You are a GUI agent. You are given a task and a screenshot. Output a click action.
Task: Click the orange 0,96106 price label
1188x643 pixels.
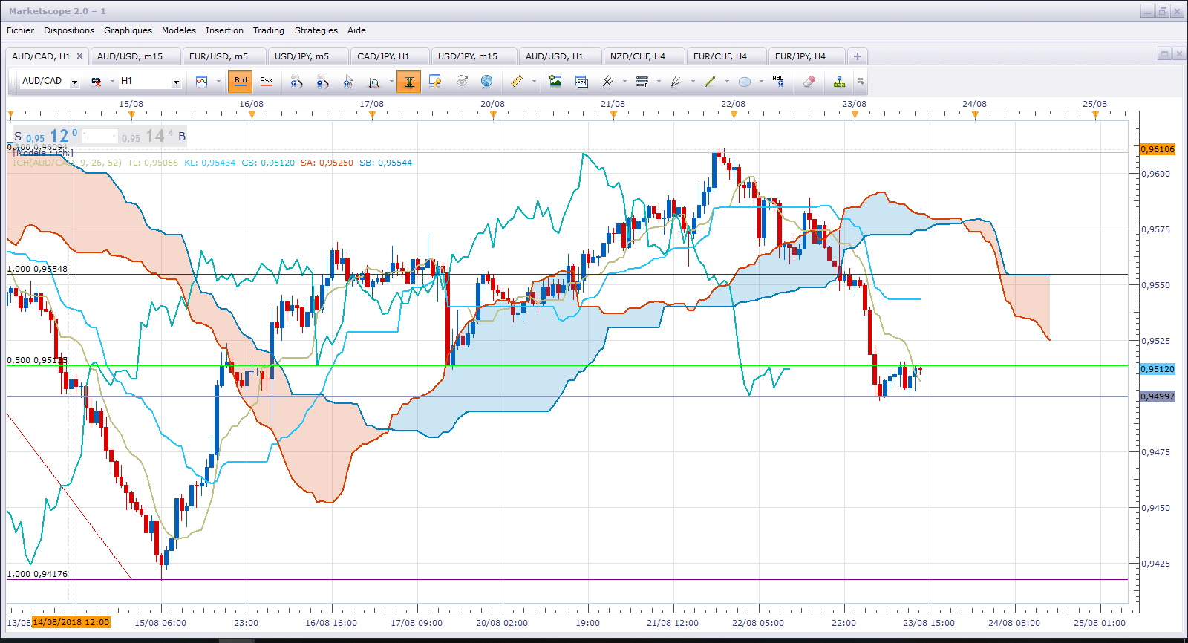click(1158, 149)
